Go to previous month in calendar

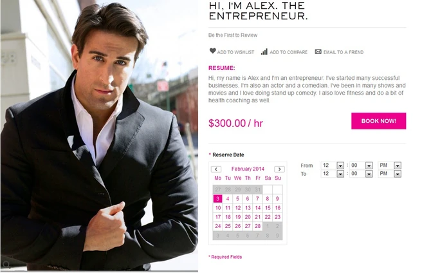(x=216, y=169)
